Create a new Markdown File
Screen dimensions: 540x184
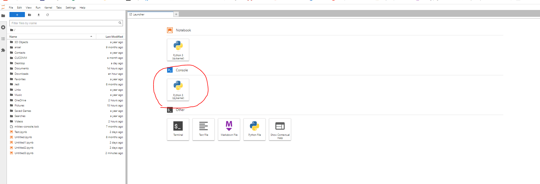point(229,129)
